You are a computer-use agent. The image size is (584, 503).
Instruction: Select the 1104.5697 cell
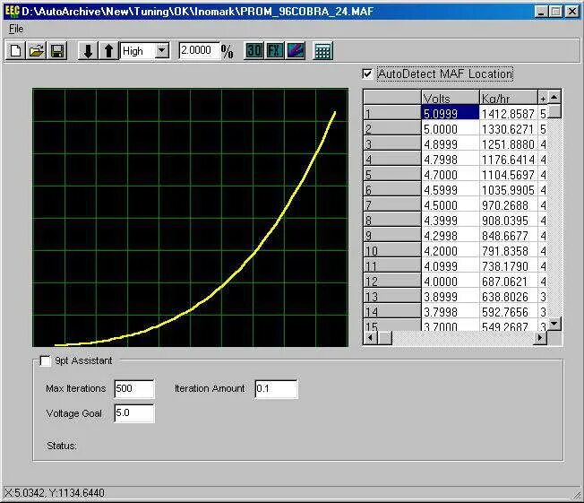[x=509, y=174]
